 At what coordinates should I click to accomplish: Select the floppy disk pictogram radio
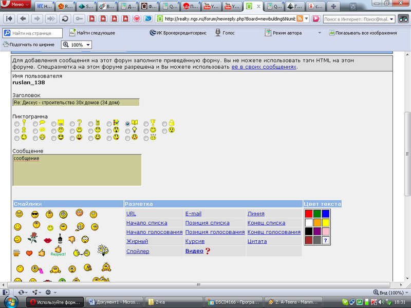(54, 124)
